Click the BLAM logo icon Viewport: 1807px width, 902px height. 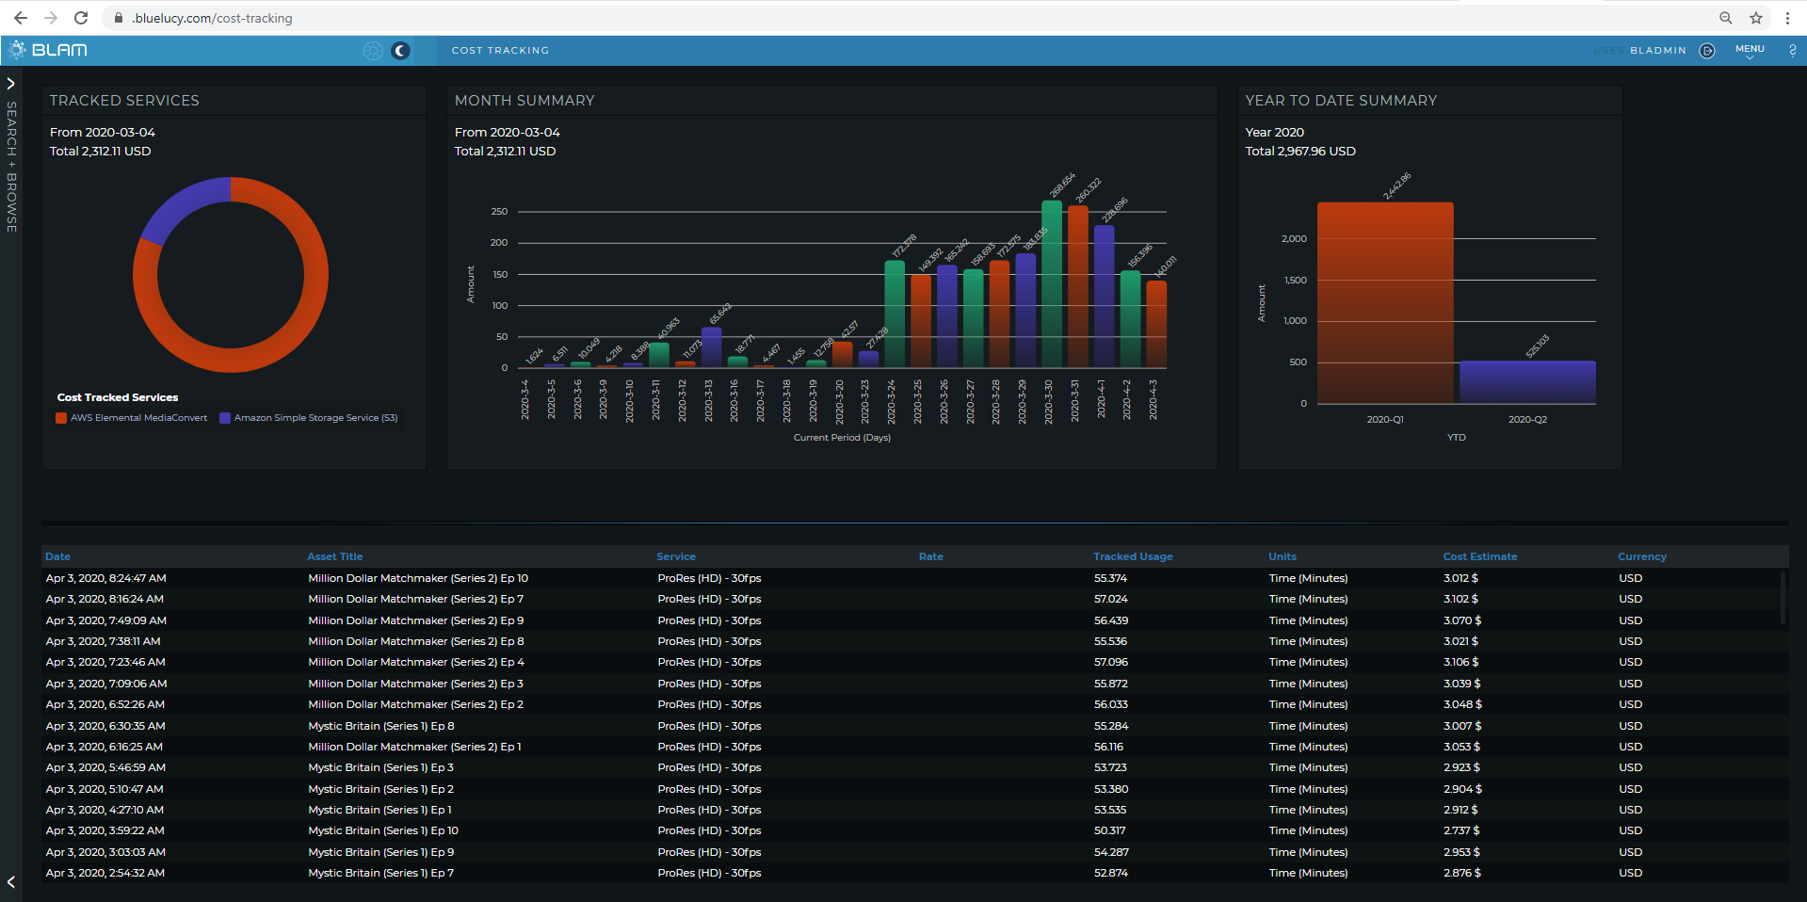18,50
